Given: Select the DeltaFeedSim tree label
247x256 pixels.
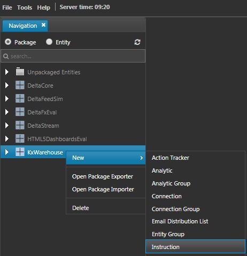Looking at the screenshot, I should (x=45, y=99).
